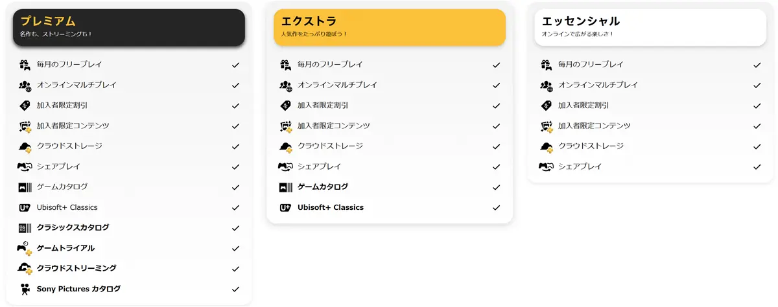The width and height of the screenshot is (778, 307).
Task: Click the checkmark for ゲームカタログ in エクストラ
Action: click(x=496, y=188)
